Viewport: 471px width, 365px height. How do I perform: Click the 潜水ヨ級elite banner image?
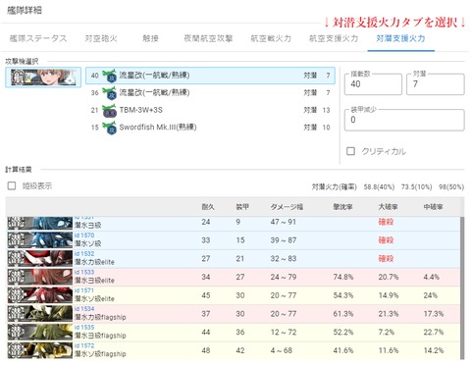tap(40, 278)
